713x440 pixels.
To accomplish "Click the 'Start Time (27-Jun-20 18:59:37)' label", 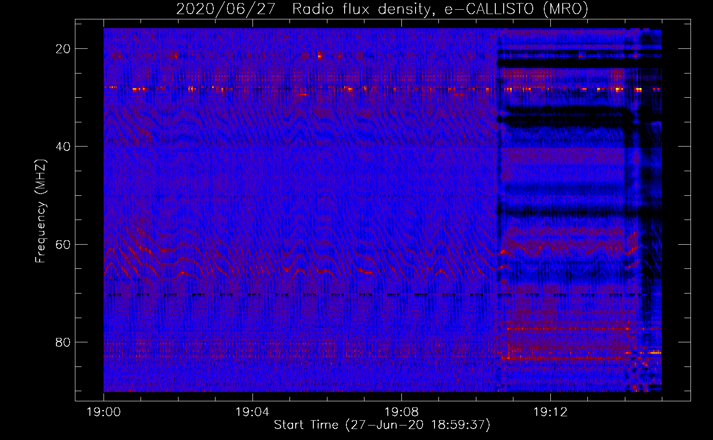I will (382, 425).
